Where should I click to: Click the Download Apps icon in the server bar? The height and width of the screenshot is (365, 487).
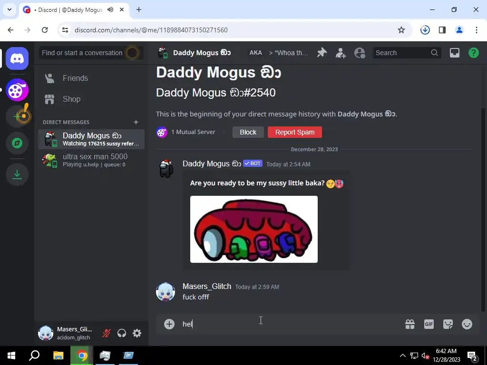[17, 174]
